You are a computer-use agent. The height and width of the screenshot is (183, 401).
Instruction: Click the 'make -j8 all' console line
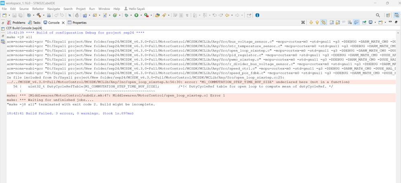click(19, 37)
